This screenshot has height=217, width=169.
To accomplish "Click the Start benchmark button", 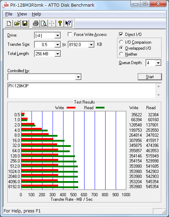I will [150, 77].
